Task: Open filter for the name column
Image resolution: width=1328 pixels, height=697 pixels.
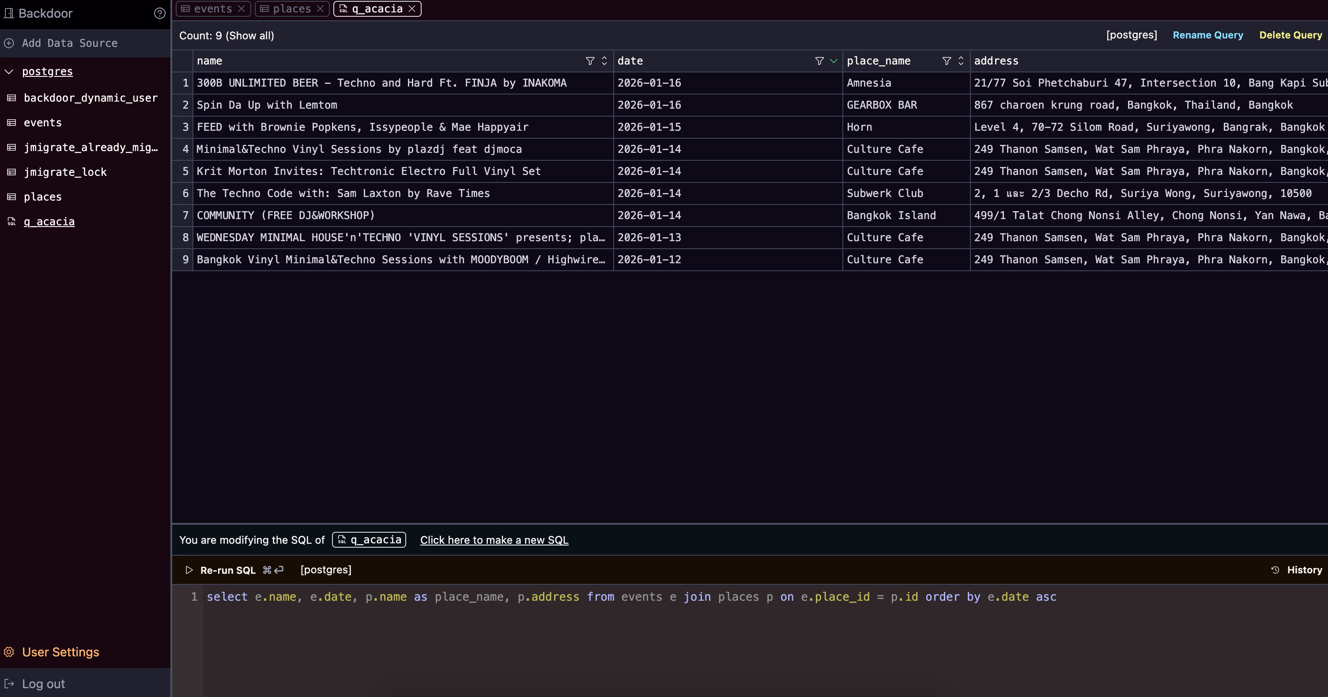Action: point(590,61)
